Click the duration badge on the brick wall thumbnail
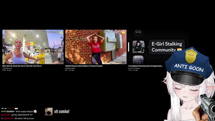This screenshot has width=215, height=121. click(124, 63)
